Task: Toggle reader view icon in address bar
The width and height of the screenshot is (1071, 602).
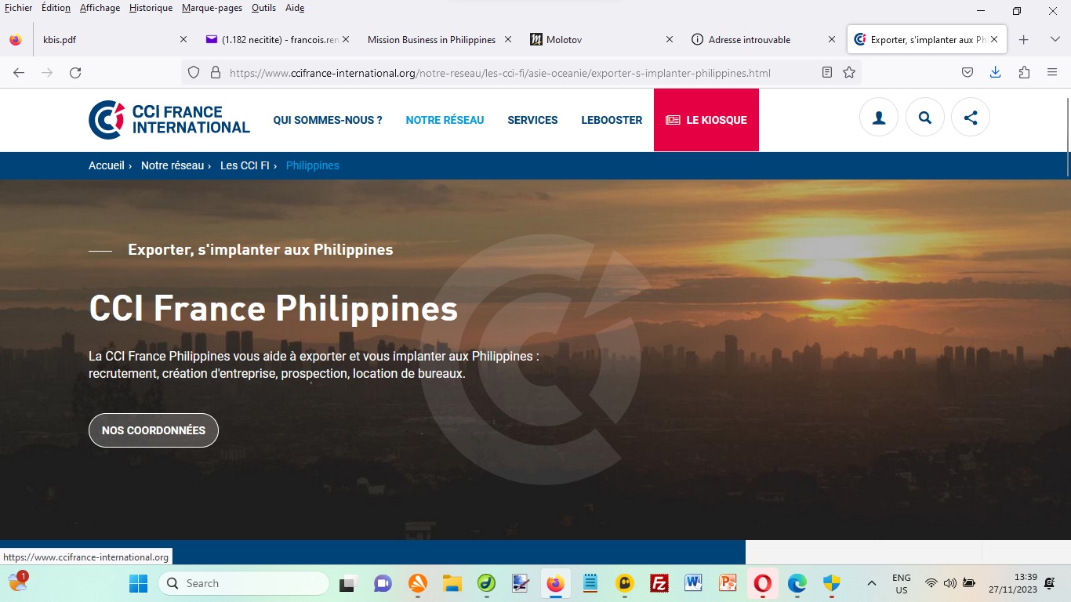Action: [x=827, y=73]
